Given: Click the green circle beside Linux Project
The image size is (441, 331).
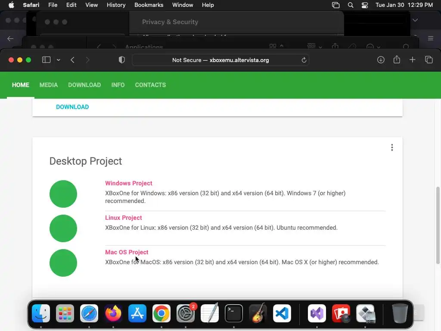Looking at the screenshot, I should (63, 228).
